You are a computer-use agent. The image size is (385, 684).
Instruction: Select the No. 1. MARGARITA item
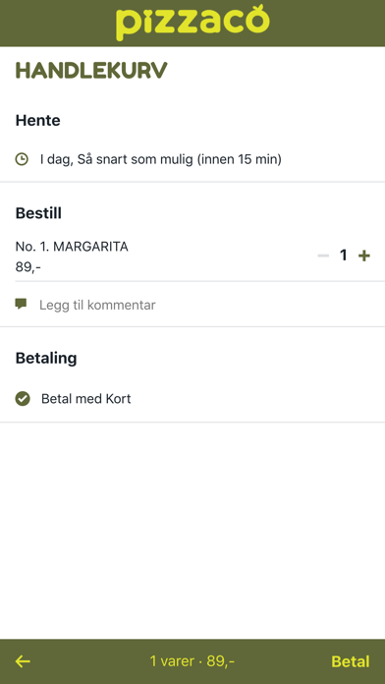pos(72,247)
